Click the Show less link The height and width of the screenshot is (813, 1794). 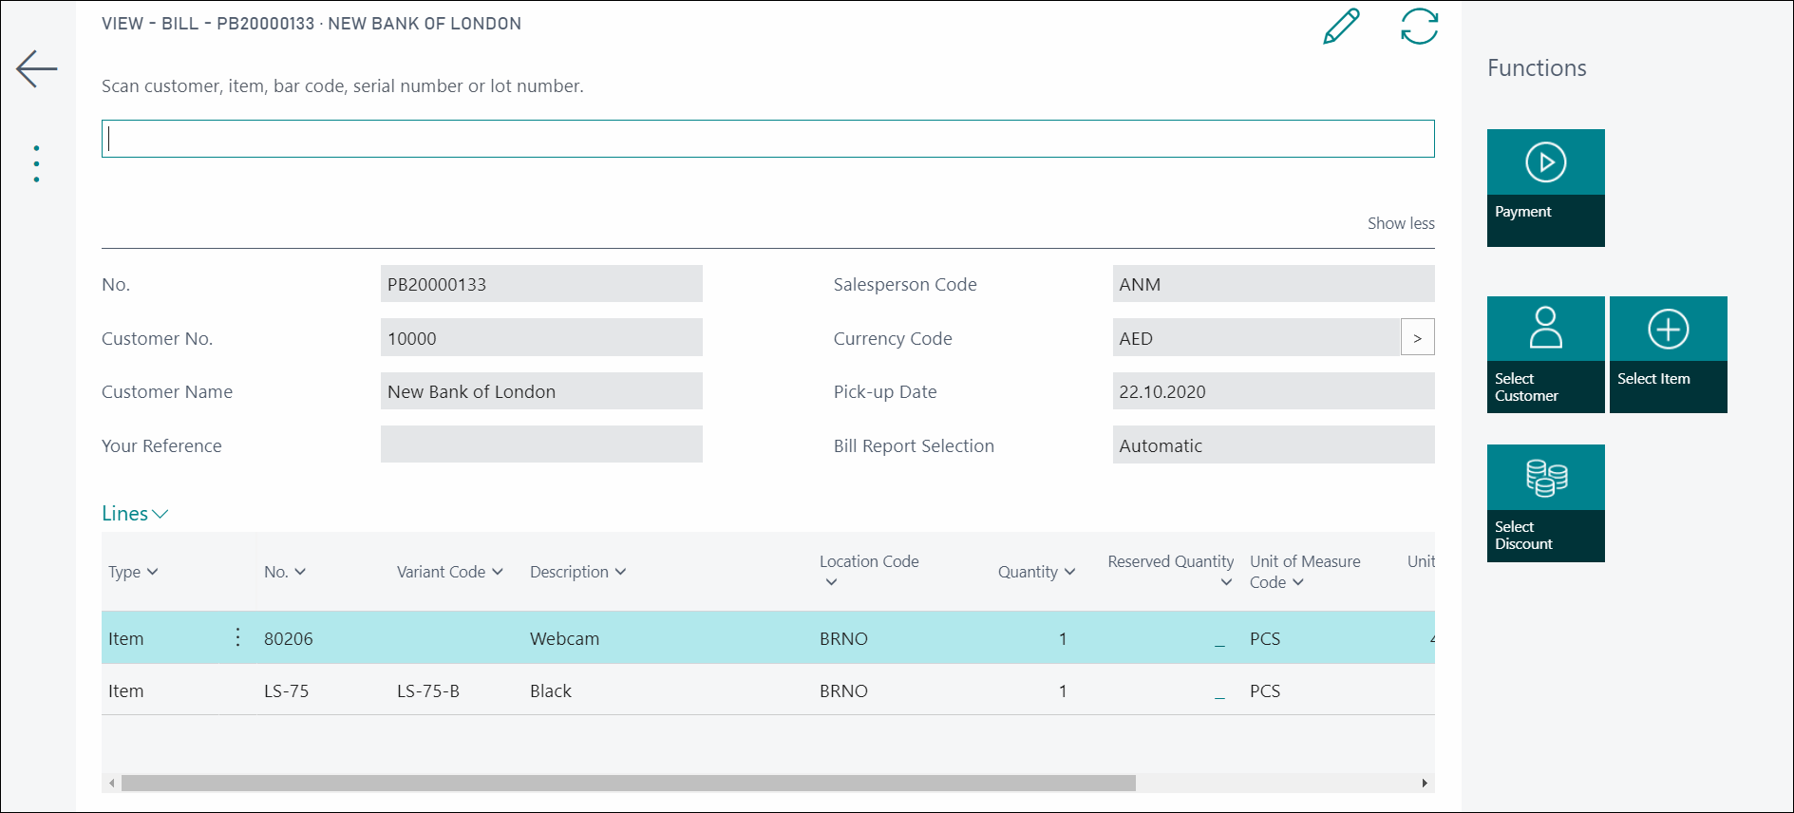[x=1400, y=223]
